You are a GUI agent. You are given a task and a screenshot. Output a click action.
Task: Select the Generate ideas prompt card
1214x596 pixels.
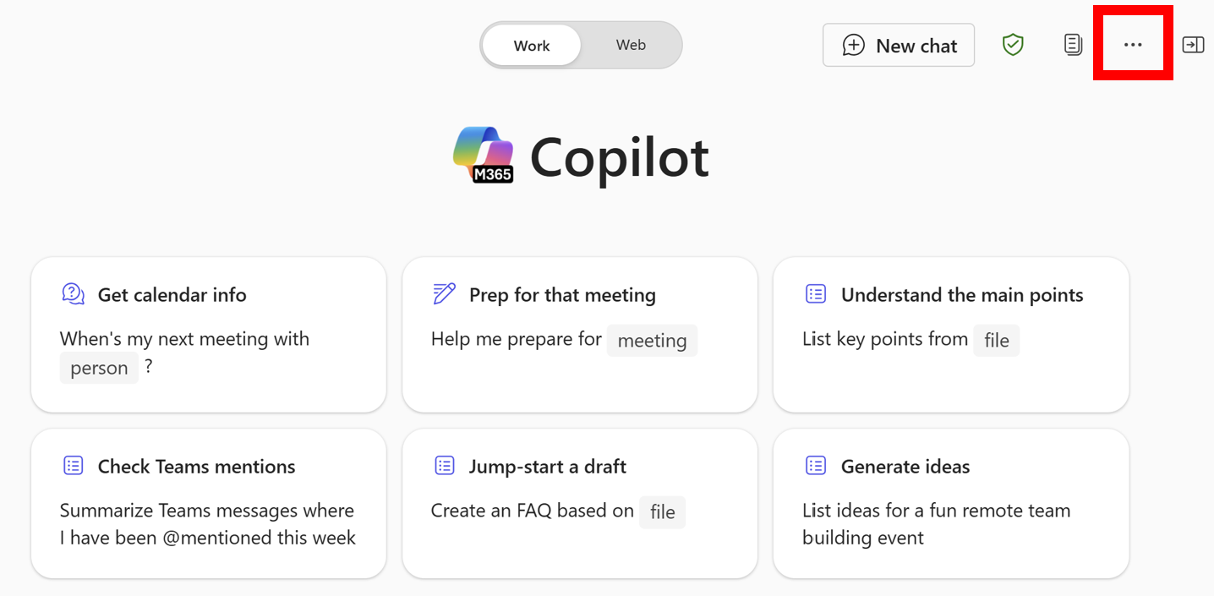coord(950,504)
